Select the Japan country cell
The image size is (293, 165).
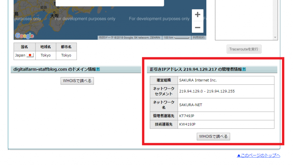coord(24,55)
